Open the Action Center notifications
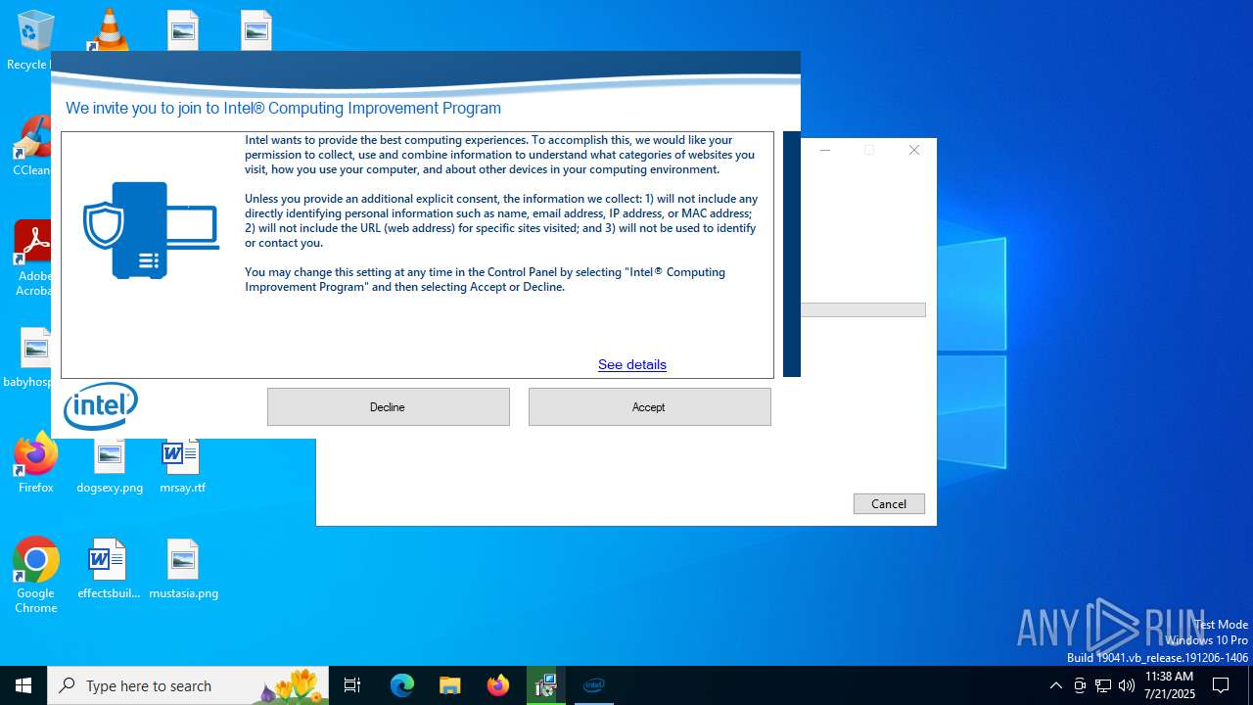 [x=1221, y=685]
